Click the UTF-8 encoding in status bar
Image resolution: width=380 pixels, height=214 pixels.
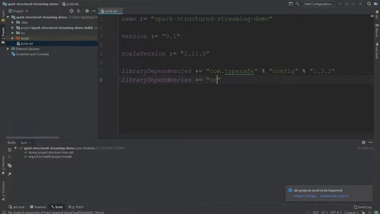[x=335, y=212]
